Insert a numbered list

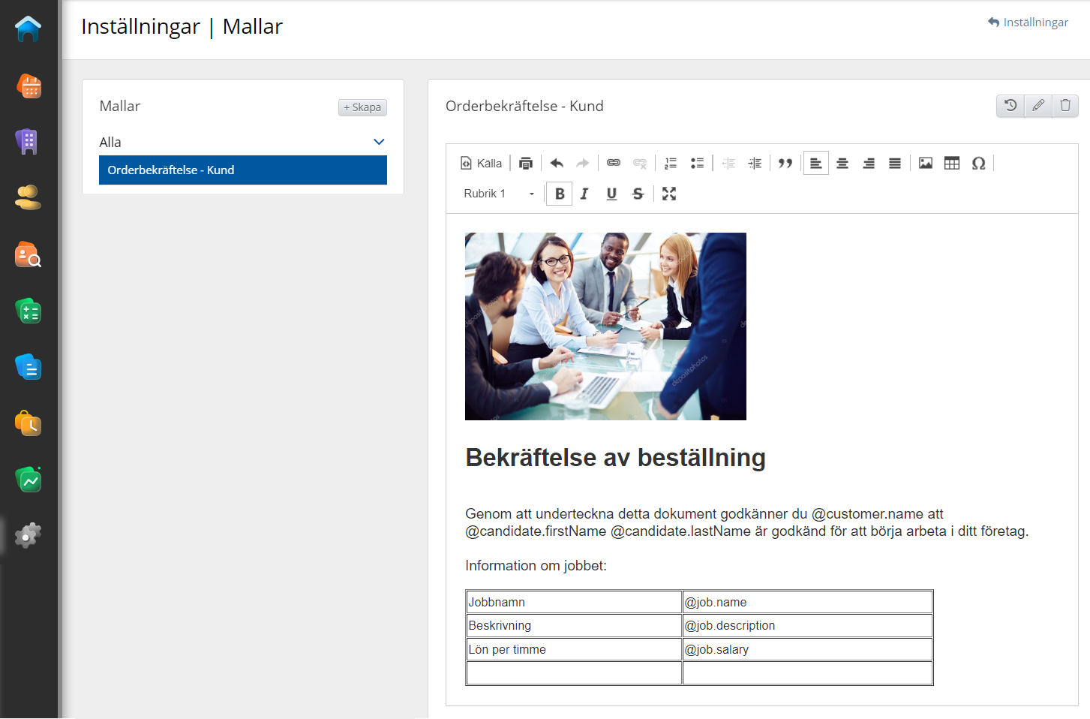(x=671, y=163)
